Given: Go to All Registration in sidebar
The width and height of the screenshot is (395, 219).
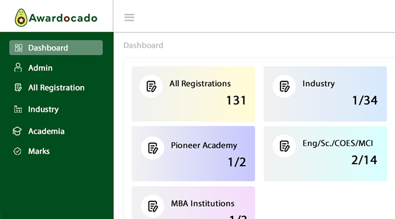Looking at the screenshot, I should coord(56,87).
